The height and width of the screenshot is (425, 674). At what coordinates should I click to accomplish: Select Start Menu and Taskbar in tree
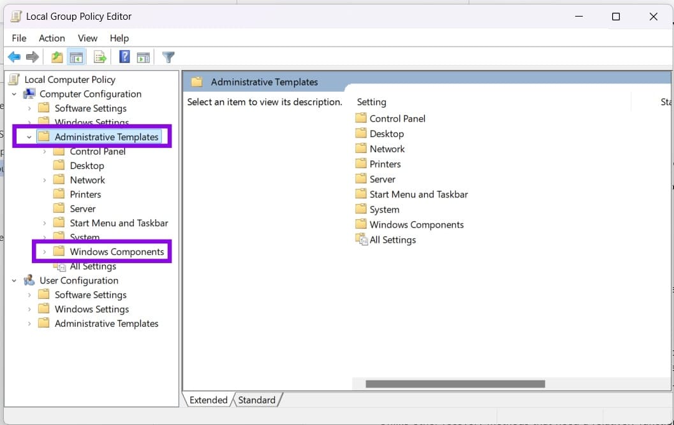click(x=119, y=222)
